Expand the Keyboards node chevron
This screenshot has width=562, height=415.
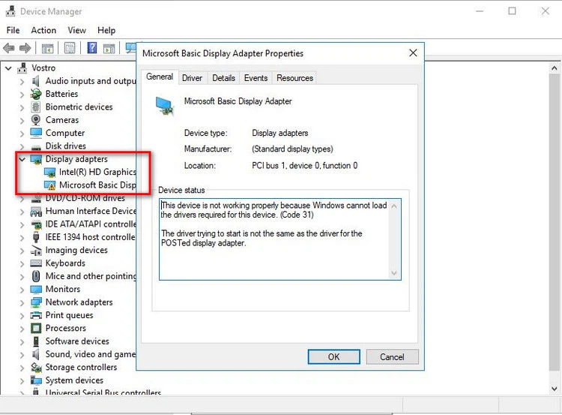tap(22, 263)
